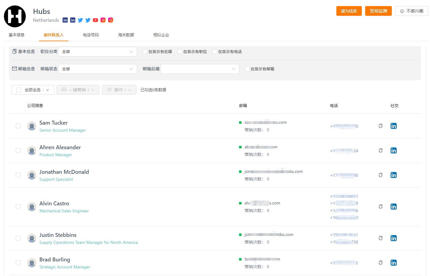The width and height of the screenshot is (430, 276).
Task: Switch to the 邮件联系人 tab
Action: click(x=54, y=35)
